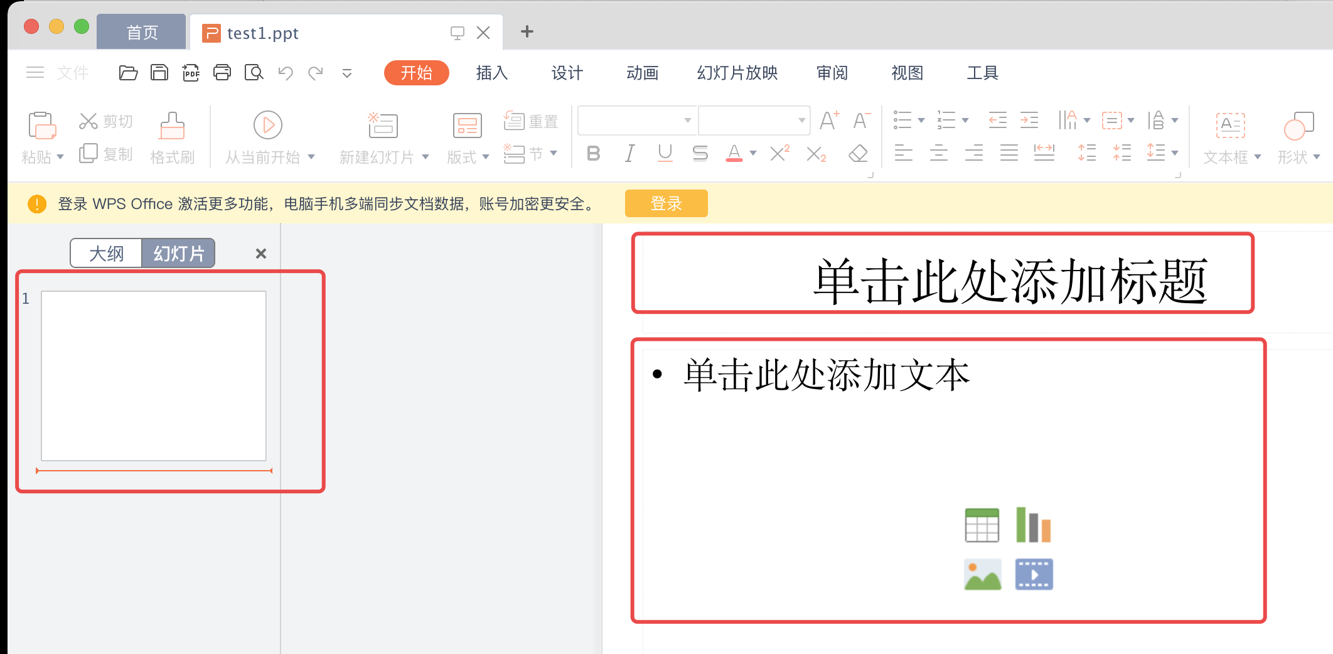Click the Print icon in quick toolbar

pyautogui.click(x=222, y=73)
